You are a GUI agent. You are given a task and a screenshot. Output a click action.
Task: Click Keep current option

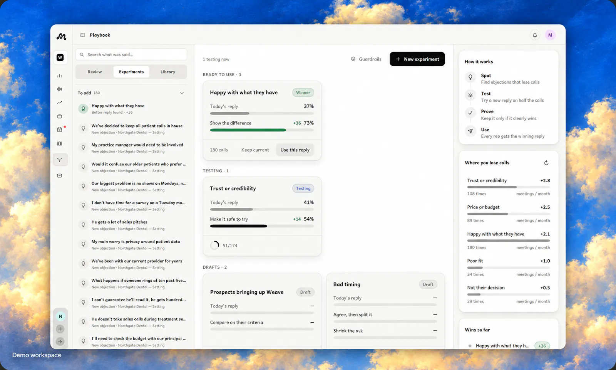(255, 150)
